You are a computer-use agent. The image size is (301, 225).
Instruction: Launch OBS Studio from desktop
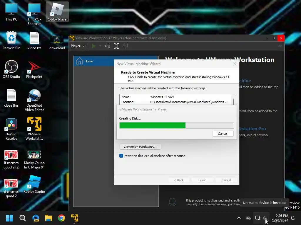click(x=11, y=70)
